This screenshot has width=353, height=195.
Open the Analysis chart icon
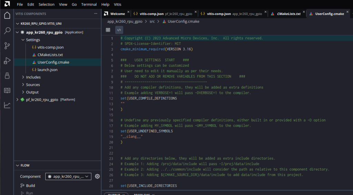pyautogui.click(x=7, y=105)
